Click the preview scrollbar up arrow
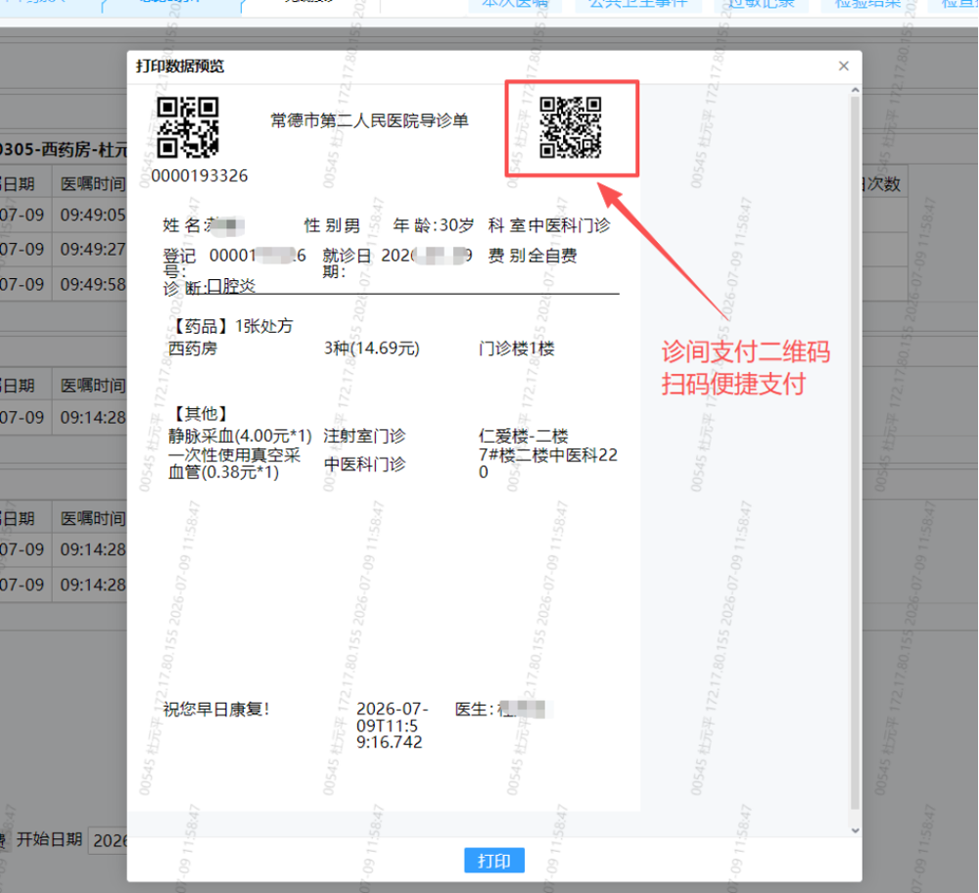Image resolution: width=979 pixels, height=893 pixels. click(856, 90)
